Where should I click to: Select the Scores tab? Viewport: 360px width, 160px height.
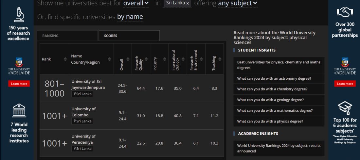tap(129, 36)
